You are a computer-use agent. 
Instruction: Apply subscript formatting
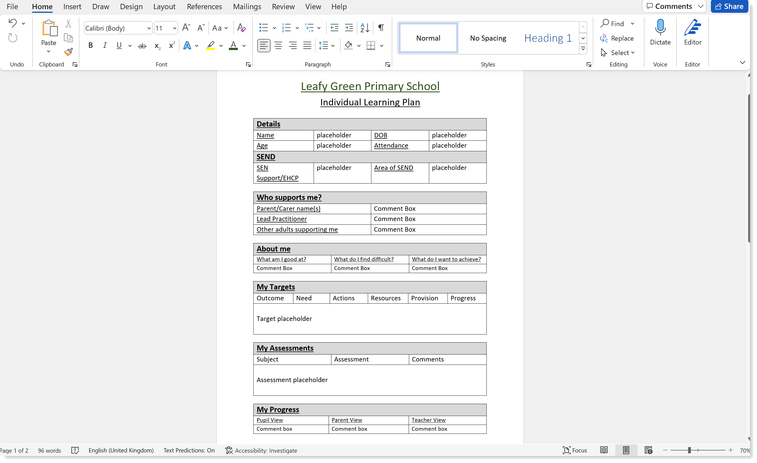(157, 46)
